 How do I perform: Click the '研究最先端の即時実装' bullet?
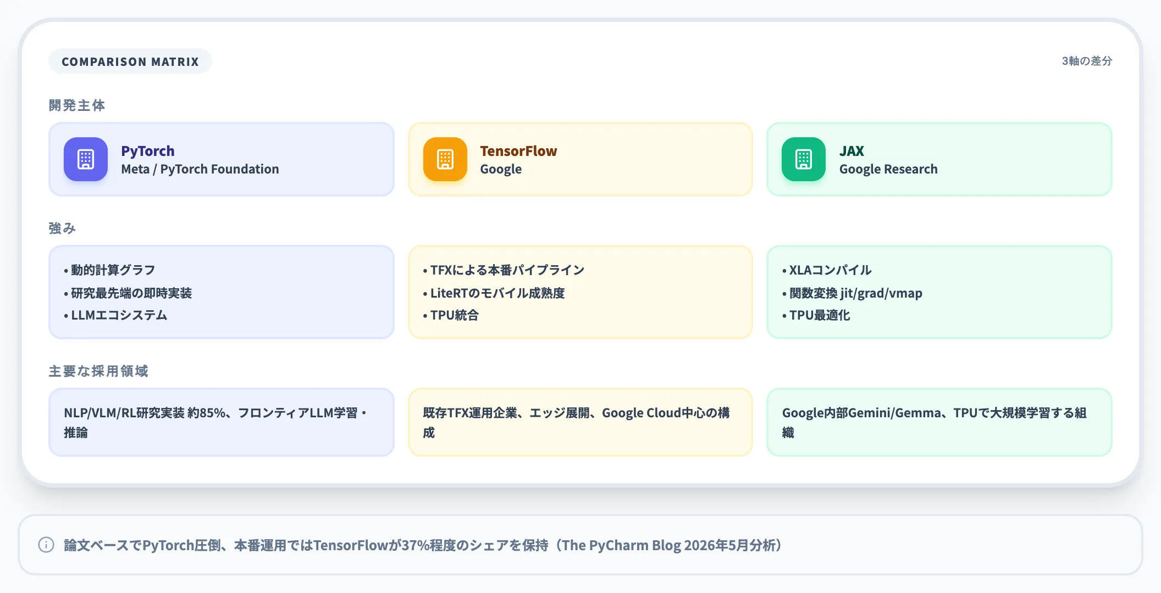click(x=128, y=293)
